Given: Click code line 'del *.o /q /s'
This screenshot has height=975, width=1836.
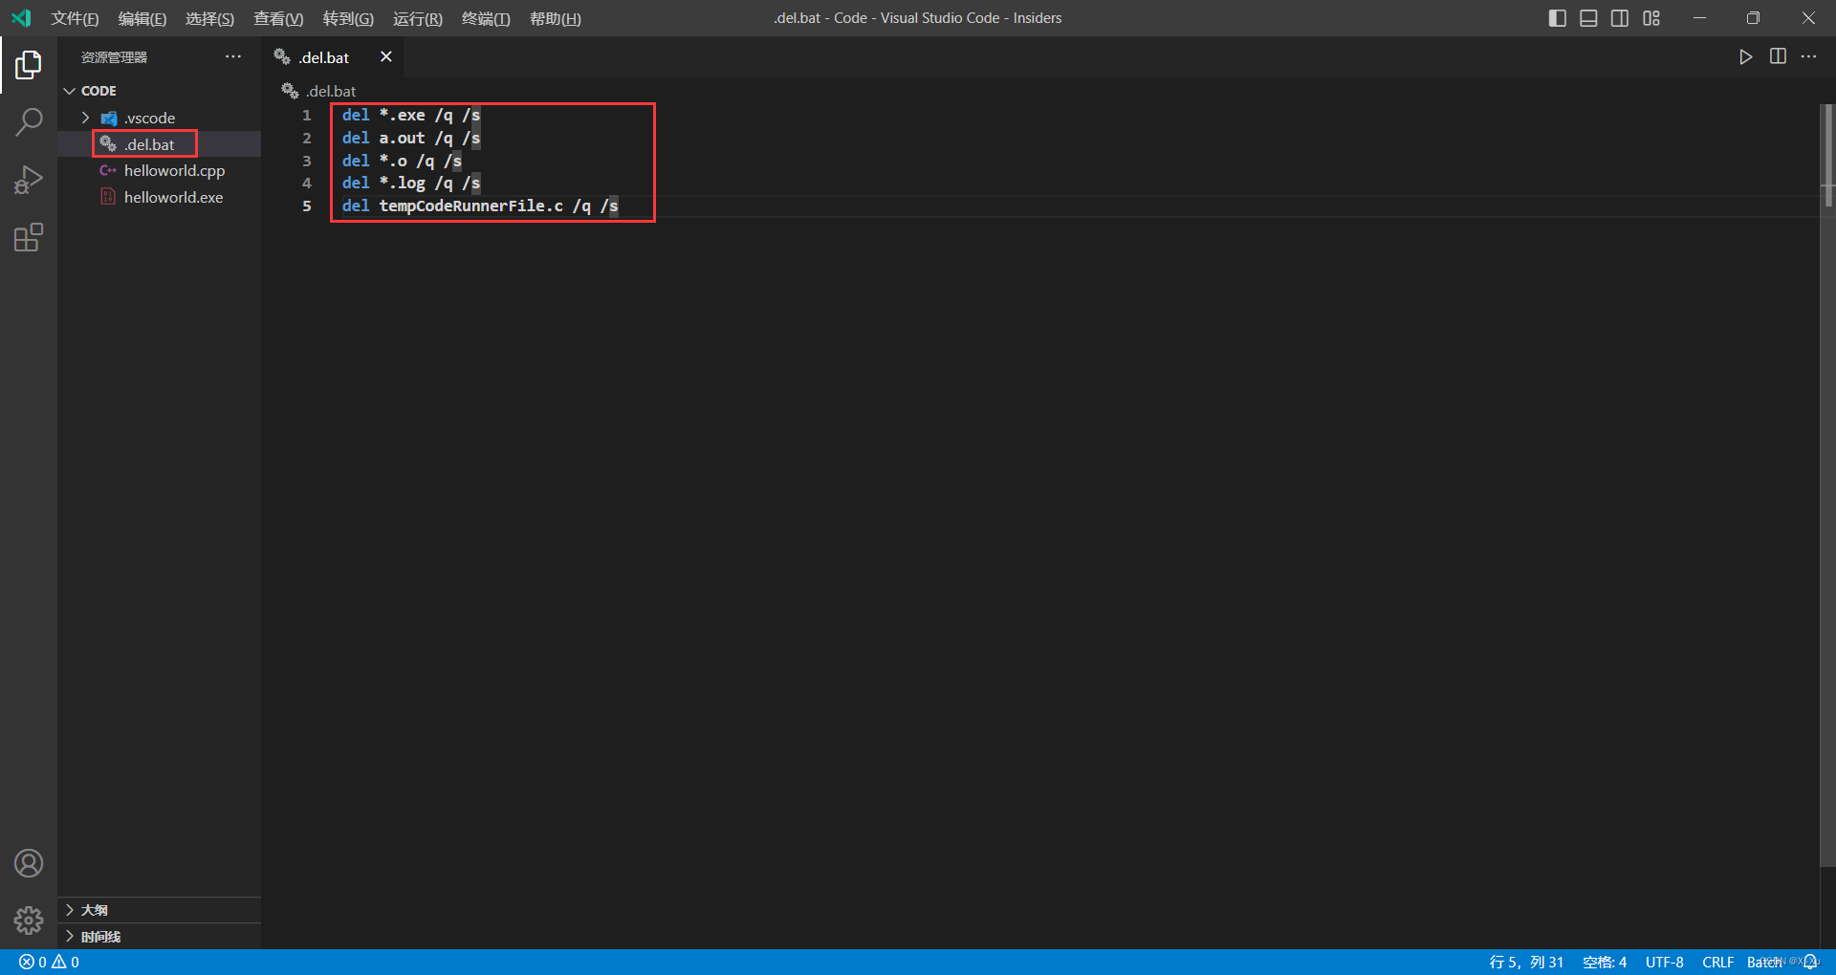Looking at the screenshot, I should [x=402, y=162].
